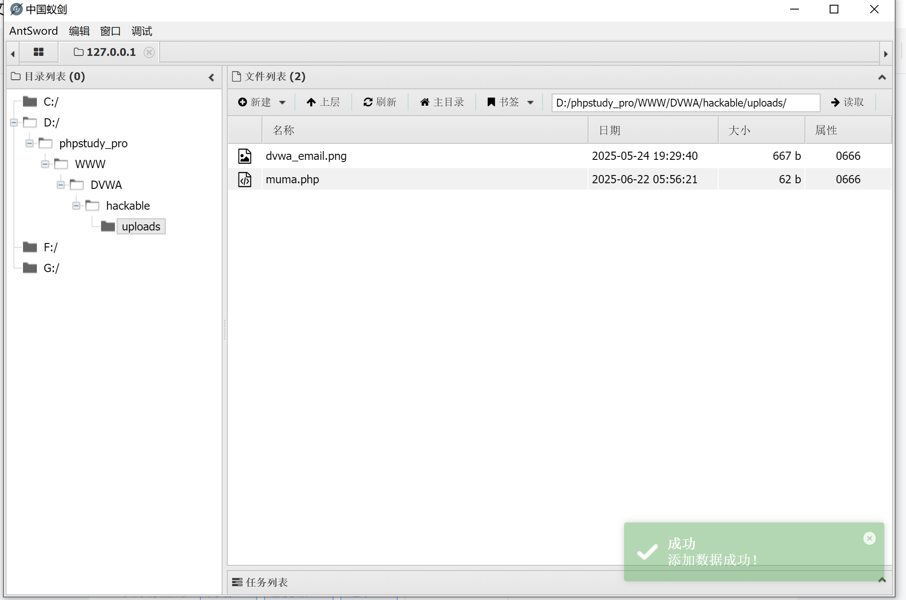
Task: Collapse the 文件列表 file list panel
Action: [882, 78]
